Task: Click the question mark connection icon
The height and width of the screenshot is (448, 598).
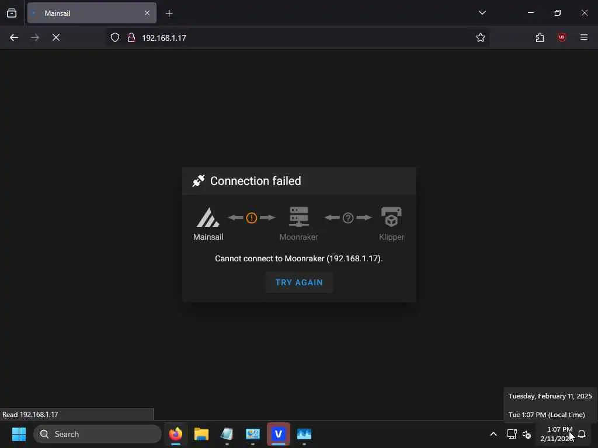Action: pos(348,218)
